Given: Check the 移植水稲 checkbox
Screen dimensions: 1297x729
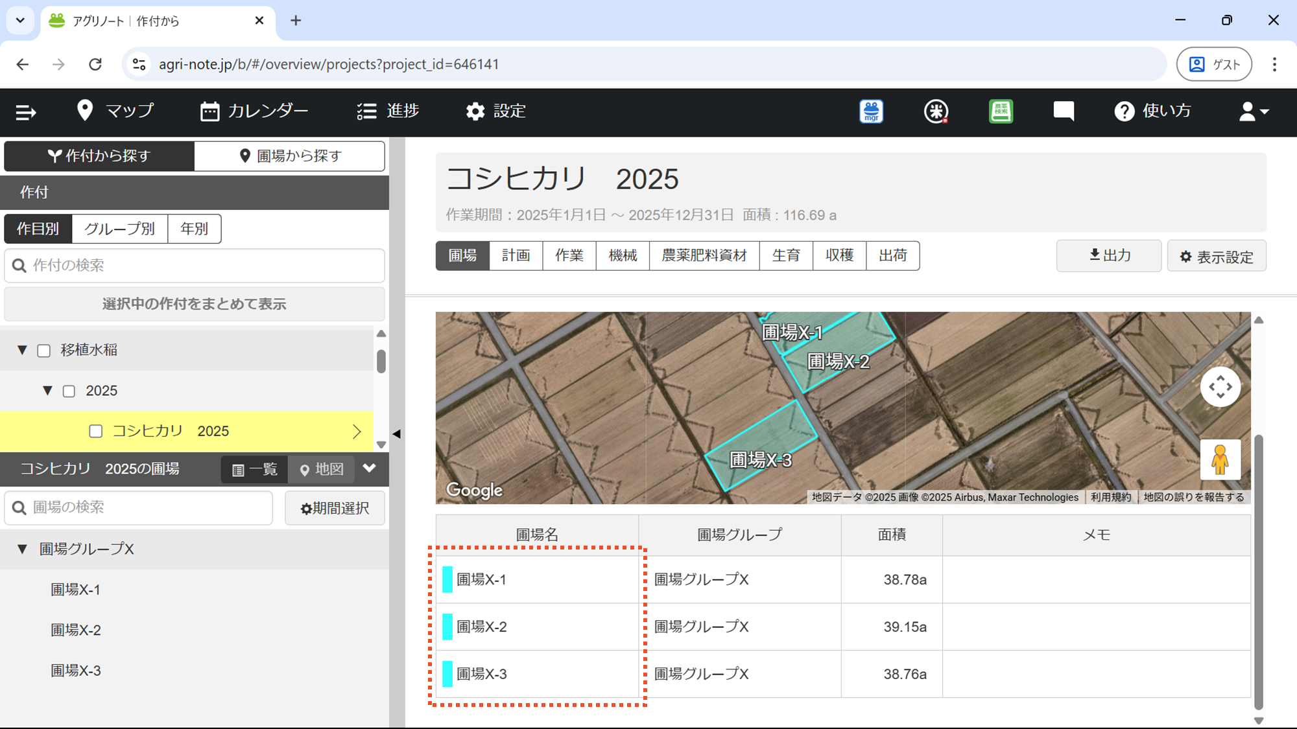Looking at the screenshot, I should 44,351.
